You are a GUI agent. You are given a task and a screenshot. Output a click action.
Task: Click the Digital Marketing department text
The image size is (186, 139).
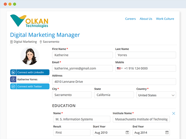(25, 42)
